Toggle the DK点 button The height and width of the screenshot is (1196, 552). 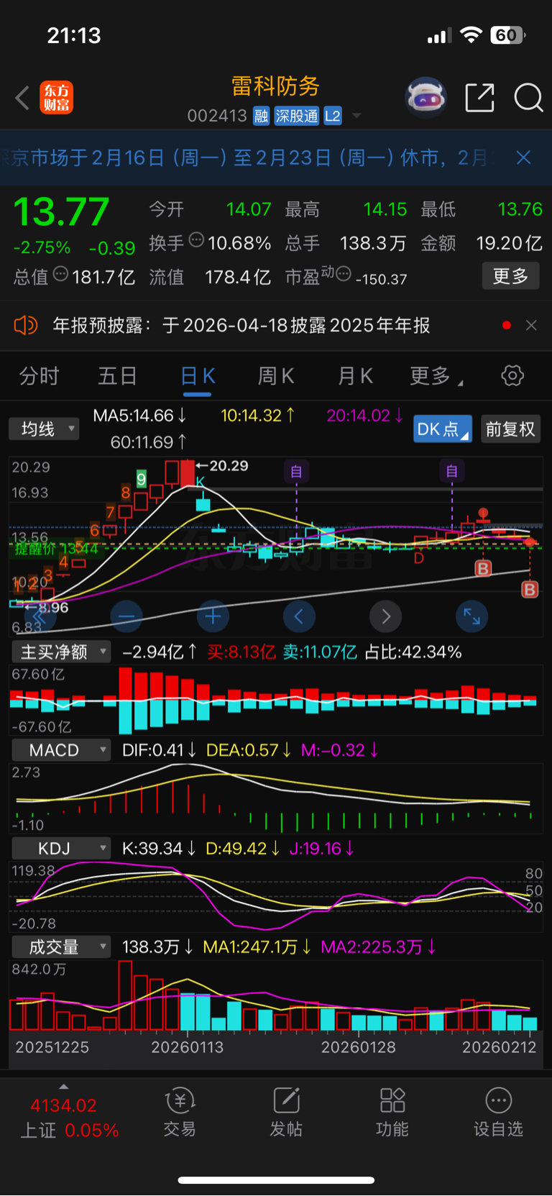[x=443, y=429]
